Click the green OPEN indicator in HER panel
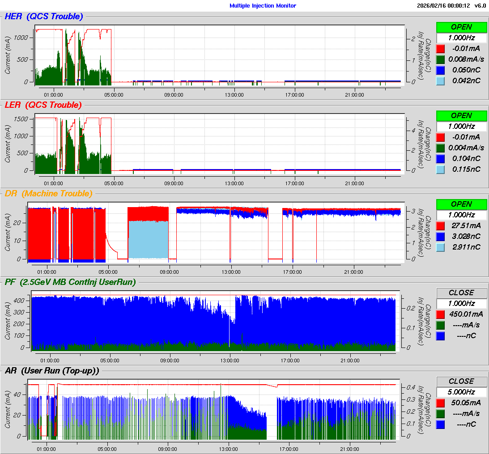The image size is (489, 454). point(461,27)
